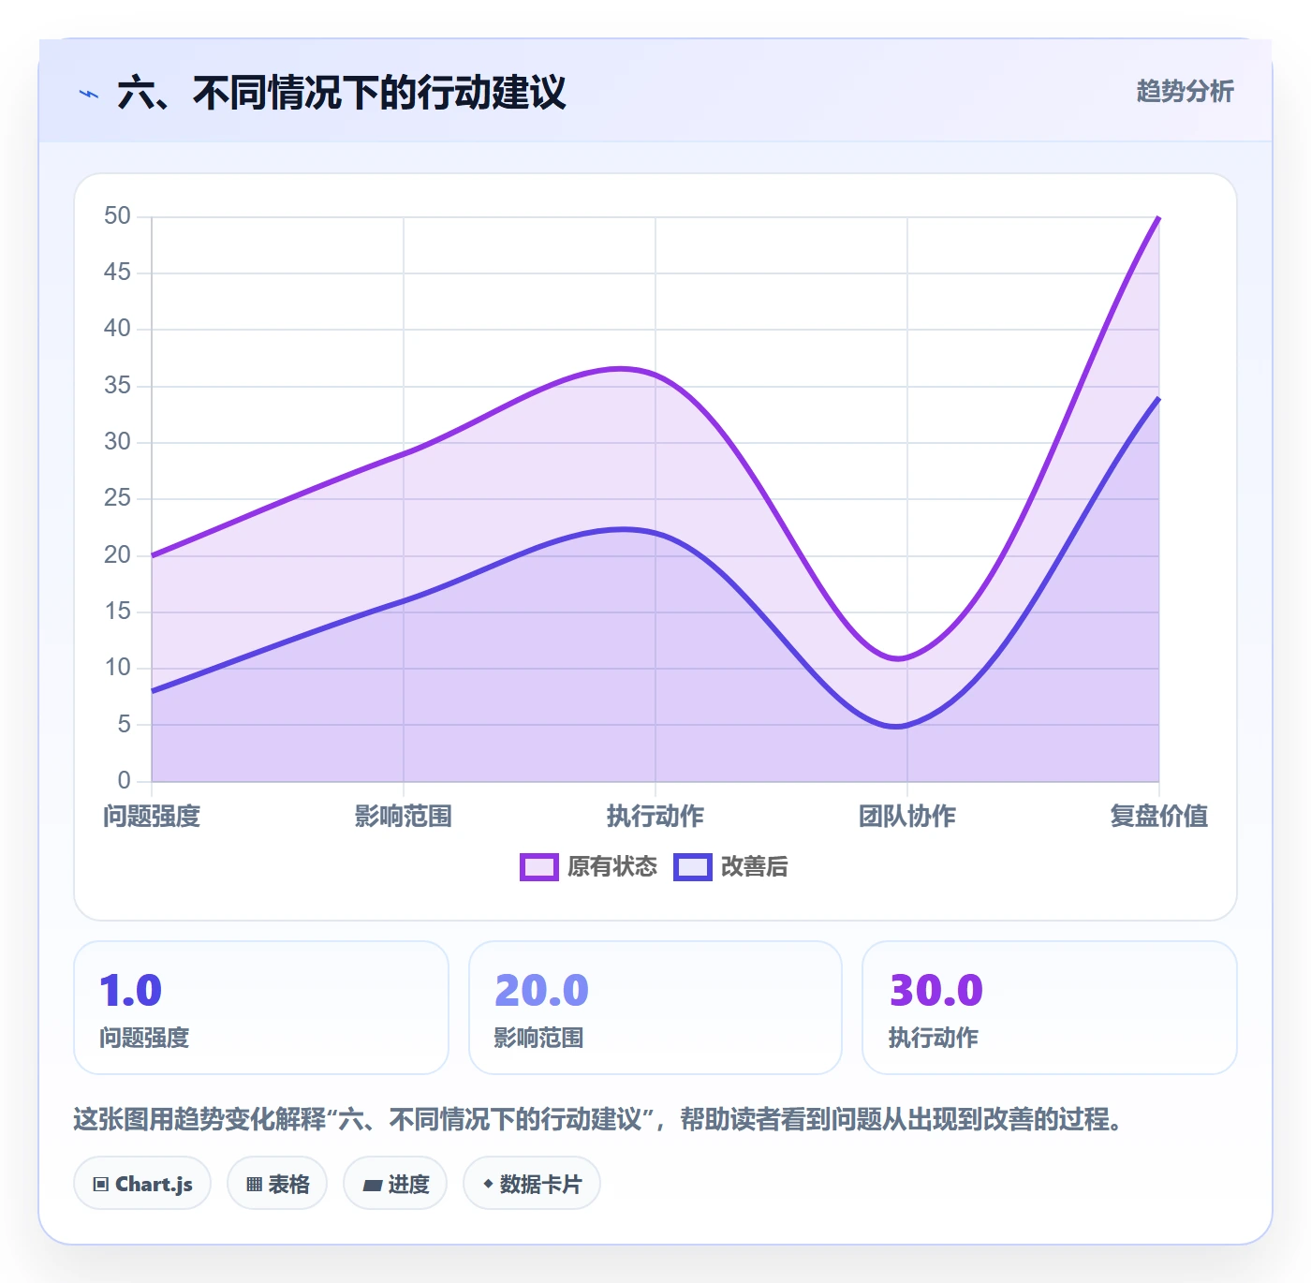Click the 0 y-axis tick label
The width and height of the screenshot is (1311, 1283).
124,780
